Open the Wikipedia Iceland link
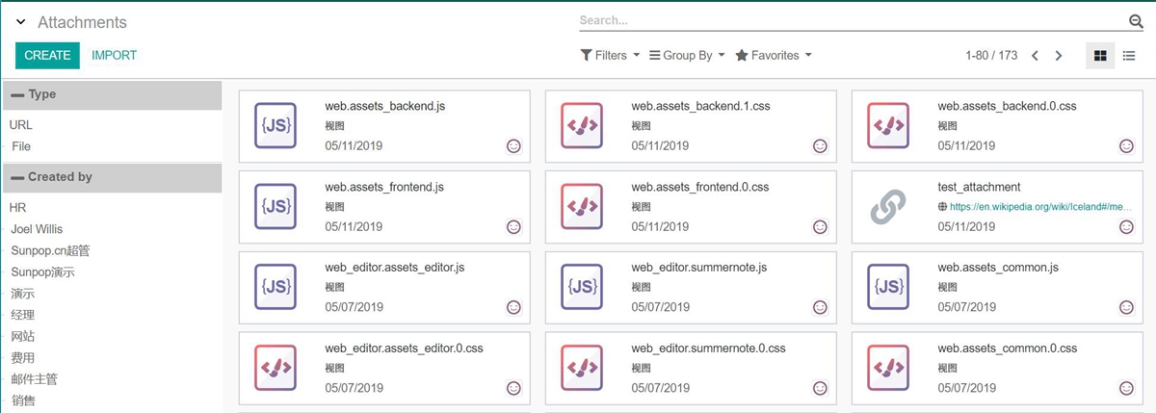 click(x=1027, y=206)
